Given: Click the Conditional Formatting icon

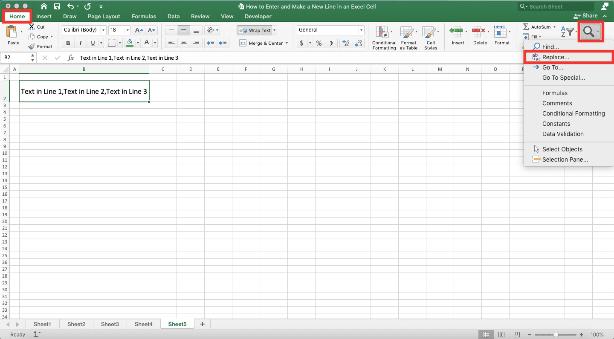Looking at the screenshot, I should tap(383, 32).
